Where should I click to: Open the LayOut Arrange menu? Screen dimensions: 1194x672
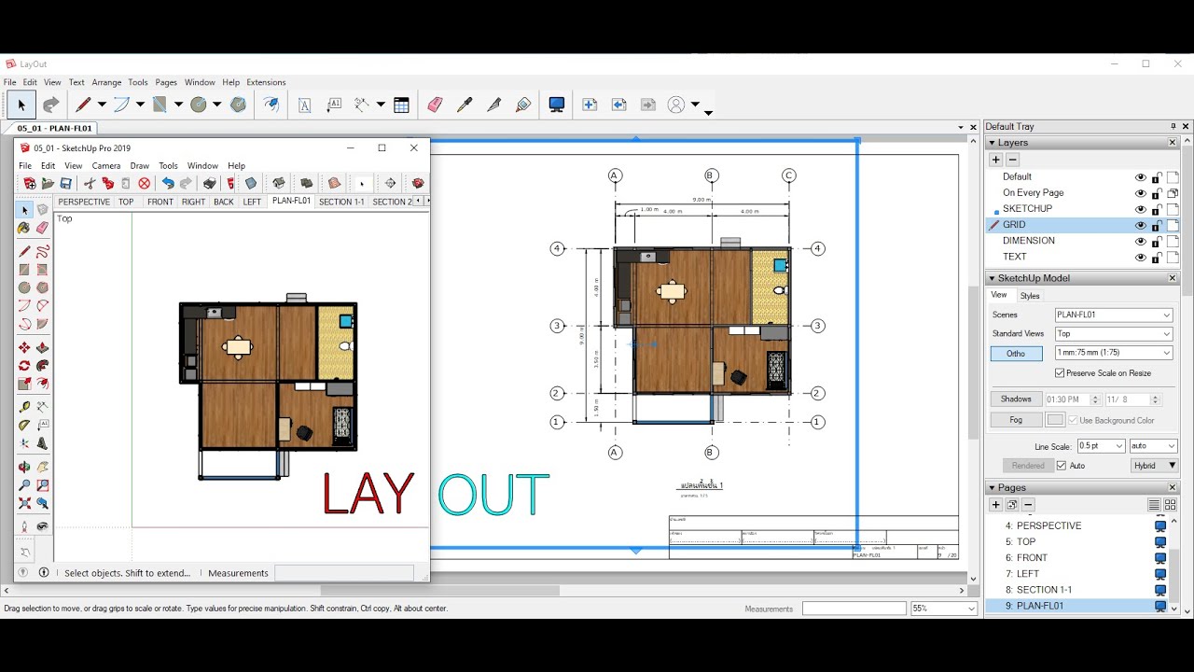click(106, 82)
